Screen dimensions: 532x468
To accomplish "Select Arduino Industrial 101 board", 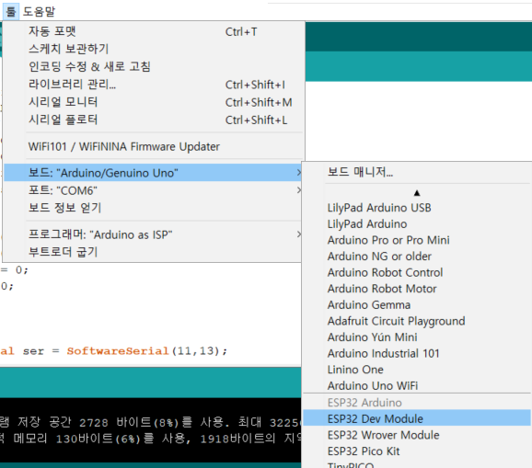I will 417,353.
